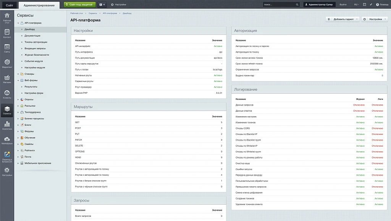Viewport: 391px width, 221px height.
Task: Click the notifications counter icon showing 4
Action: (102, 5)
